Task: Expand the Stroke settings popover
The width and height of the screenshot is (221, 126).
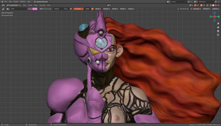Action: coord(115,9)
